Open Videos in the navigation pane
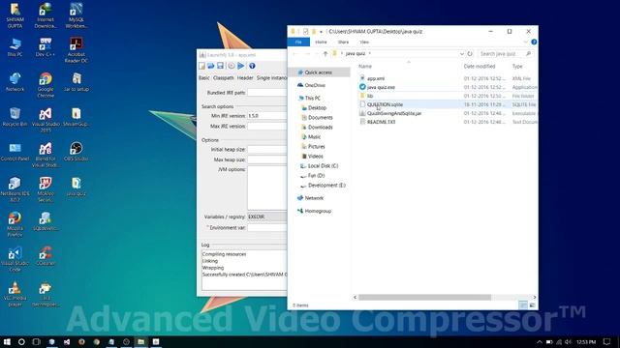 click(x=315, y=157)
